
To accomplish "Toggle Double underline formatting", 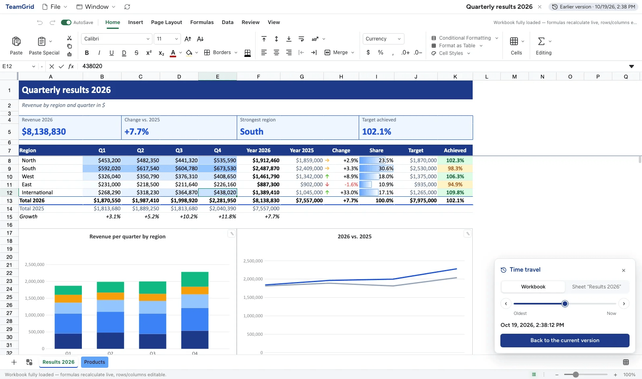I will coord(124,52).
